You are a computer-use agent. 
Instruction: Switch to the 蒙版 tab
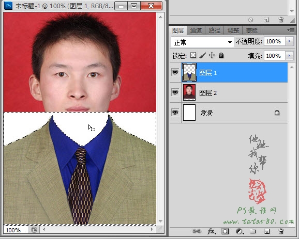(x=252, y=30)
